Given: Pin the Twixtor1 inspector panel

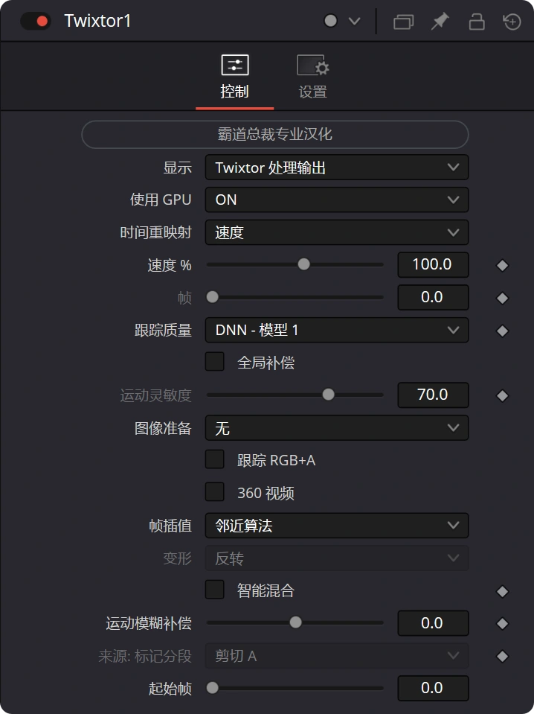Looking at the screenshot, I should [440, 22].
